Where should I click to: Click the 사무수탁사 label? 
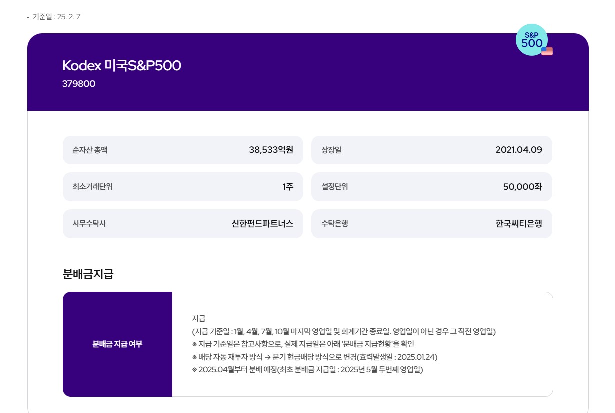[x=89, y=223]
